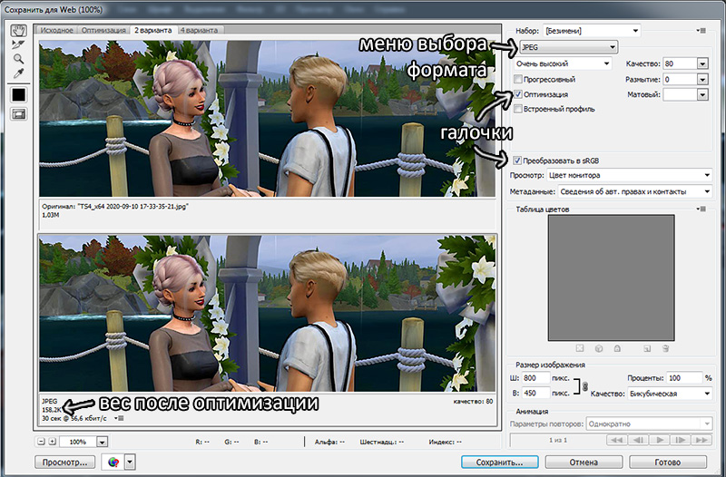
Task: Click the Сохранить... button
Action: [500, 462]
